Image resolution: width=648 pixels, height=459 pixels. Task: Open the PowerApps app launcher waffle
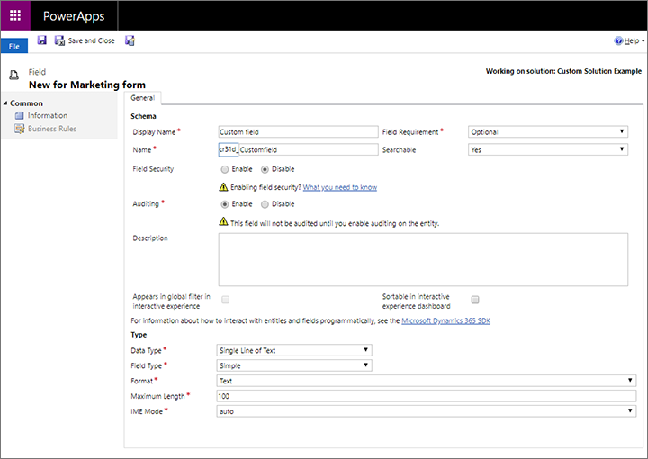(15, 15)
